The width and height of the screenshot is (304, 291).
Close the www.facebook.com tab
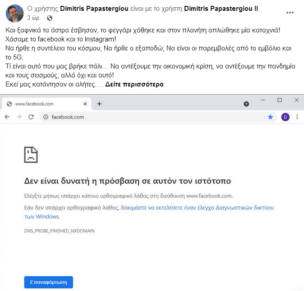[x=85, y=104]
